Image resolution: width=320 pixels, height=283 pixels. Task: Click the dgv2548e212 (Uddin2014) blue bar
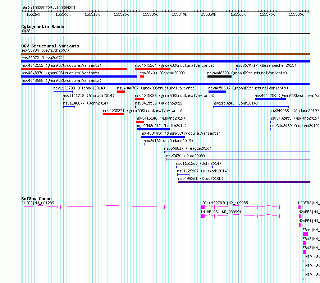pos(154,129)
